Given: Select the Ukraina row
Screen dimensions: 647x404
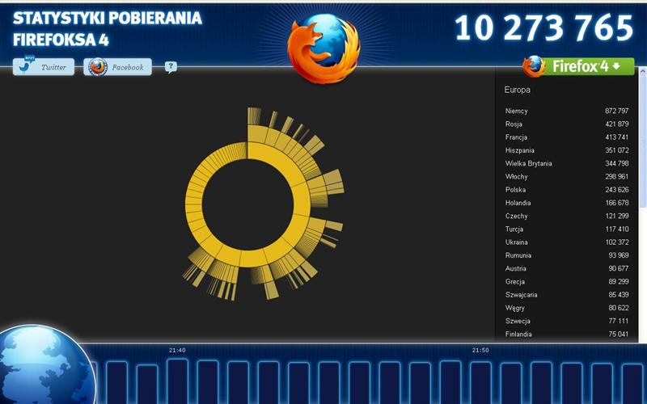Looking at the screenshot, I should tap(567, 242).
